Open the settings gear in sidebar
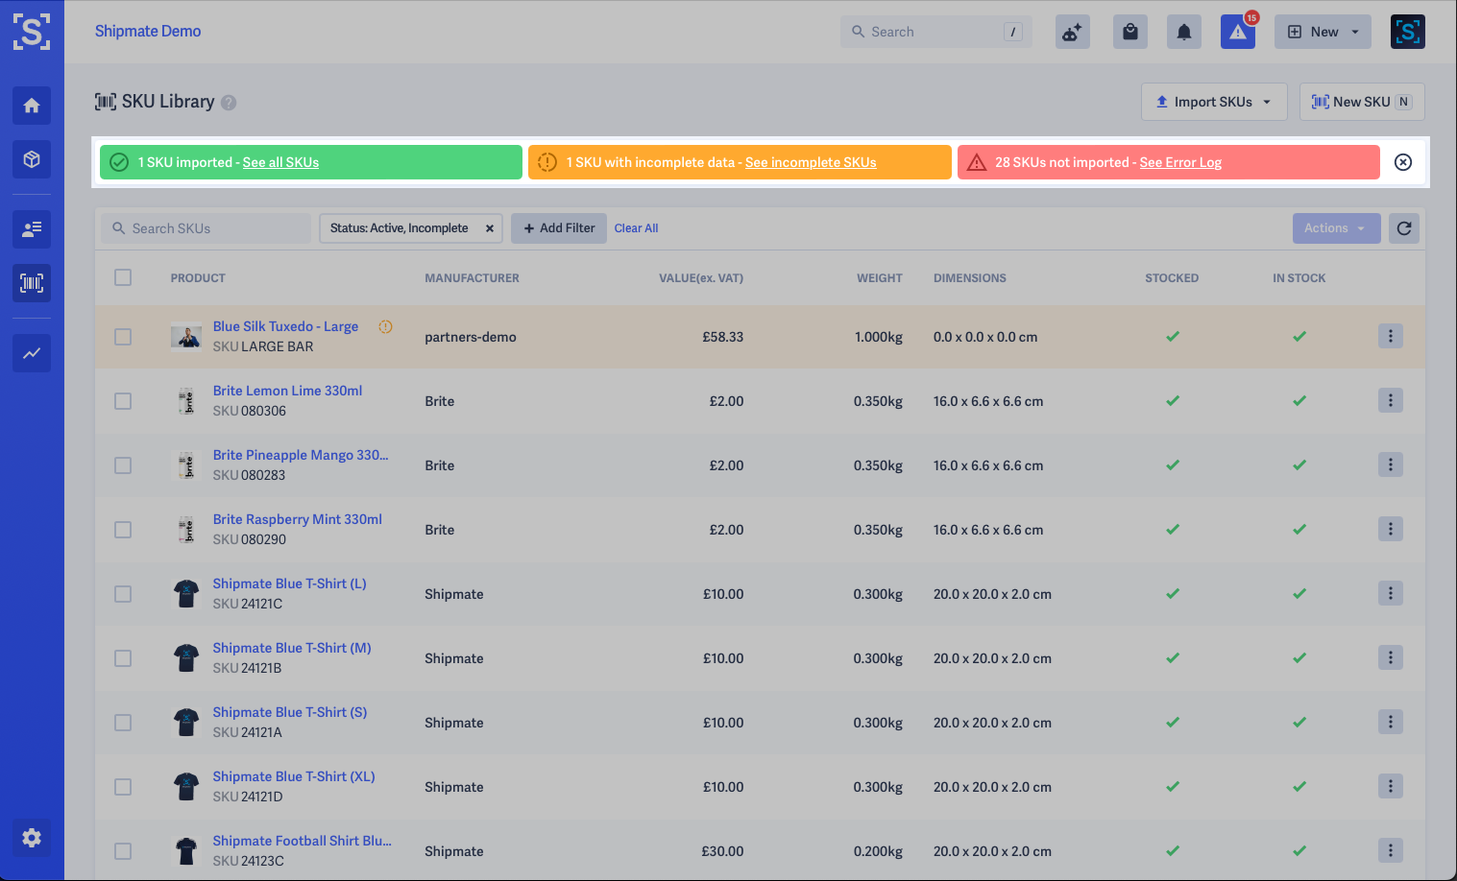Screen dimensions: 1457x881 pyautogui.click(x=32, y=838)
